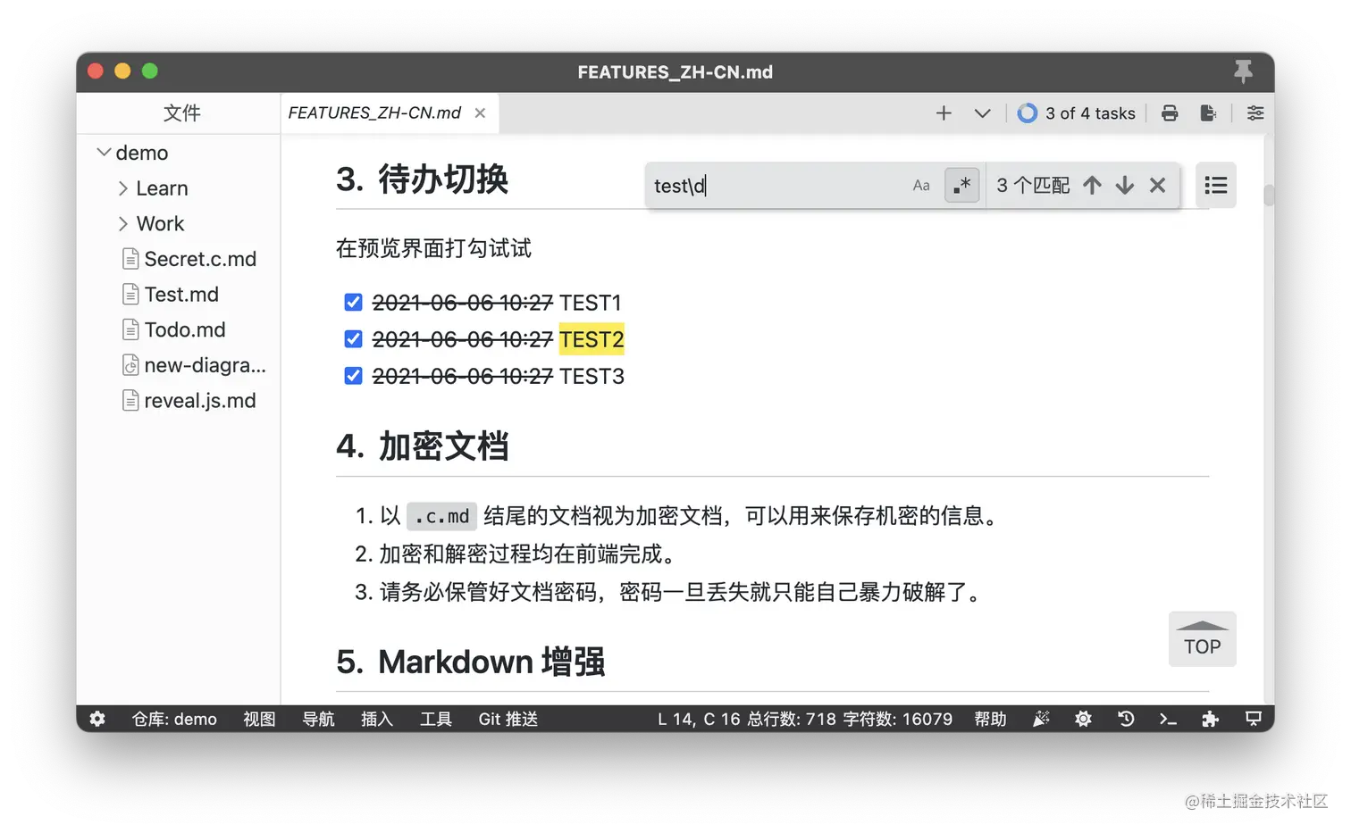Open the tab list dropdown chevron
This screenshot has width=1351, height=833.
click(982, 113)
